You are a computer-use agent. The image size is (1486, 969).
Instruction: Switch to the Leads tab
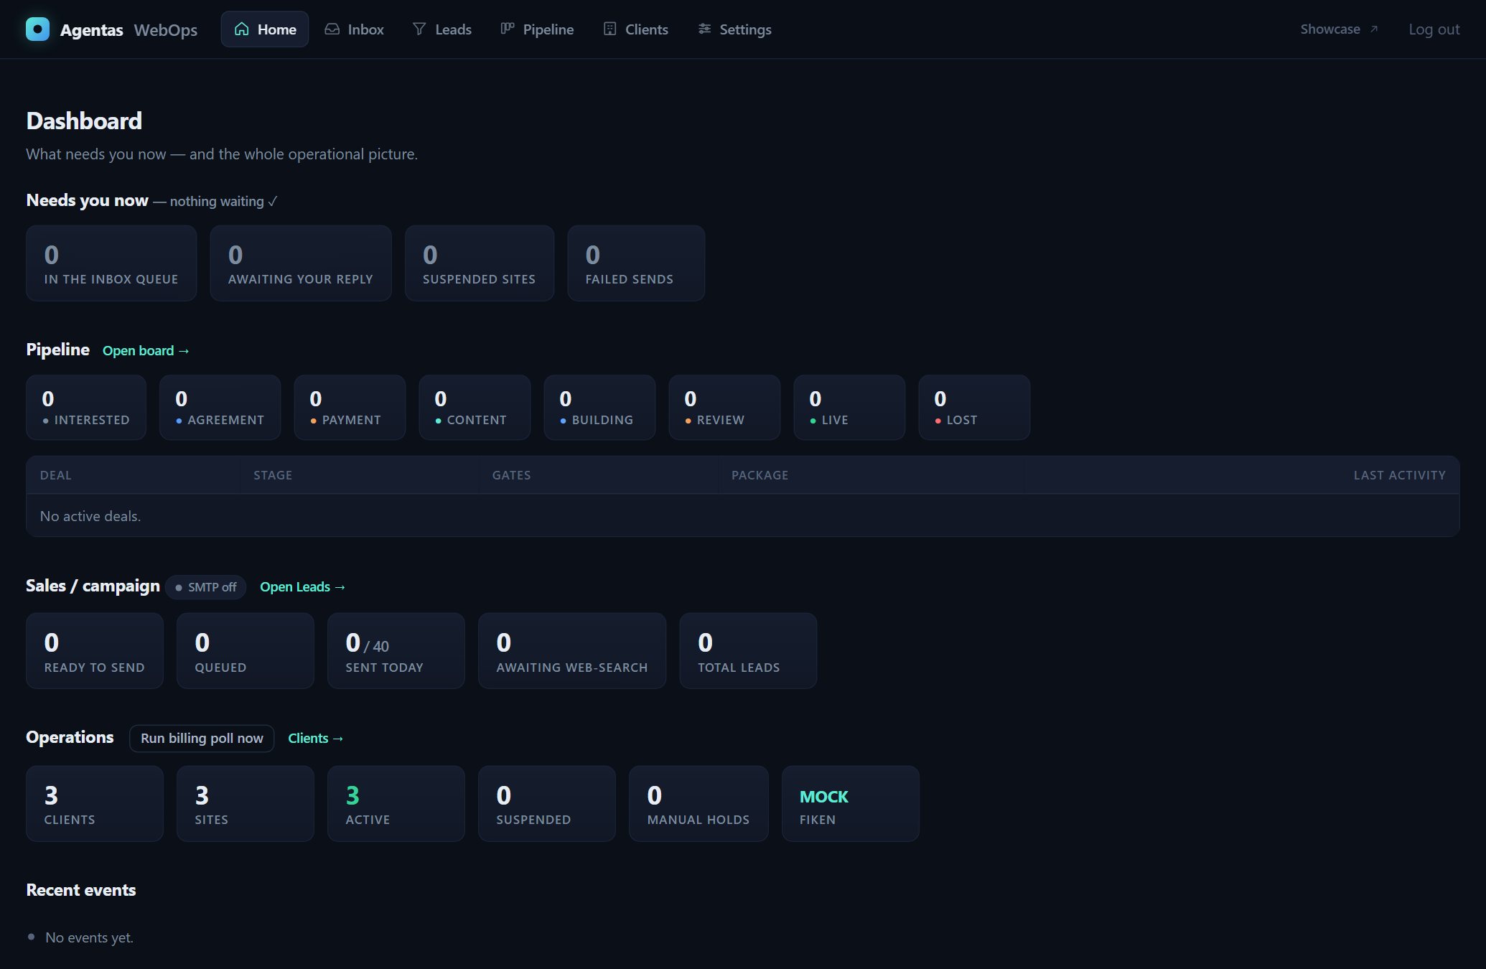point(442,29)
